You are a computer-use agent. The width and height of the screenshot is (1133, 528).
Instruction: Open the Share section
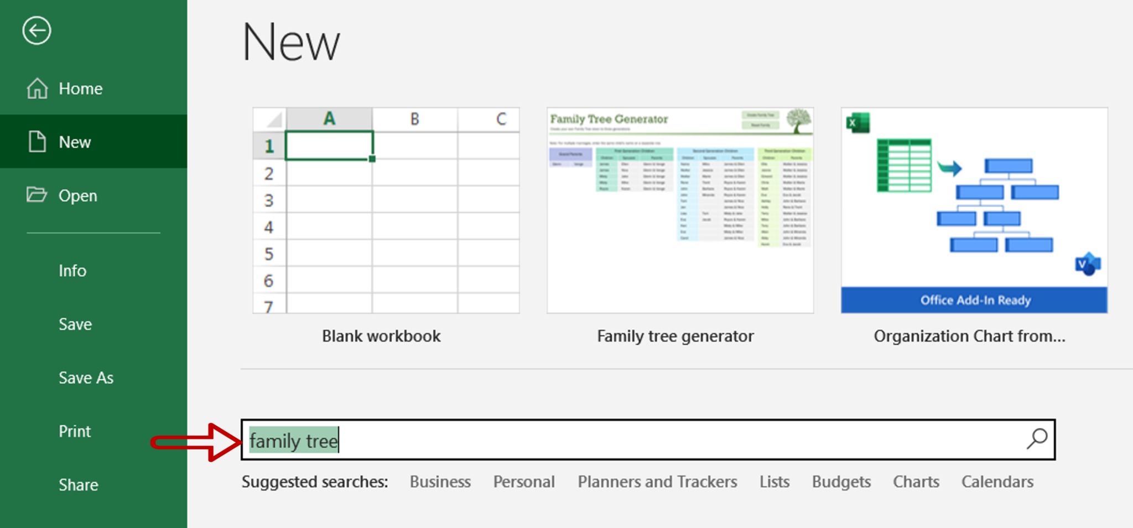[78, 485]
